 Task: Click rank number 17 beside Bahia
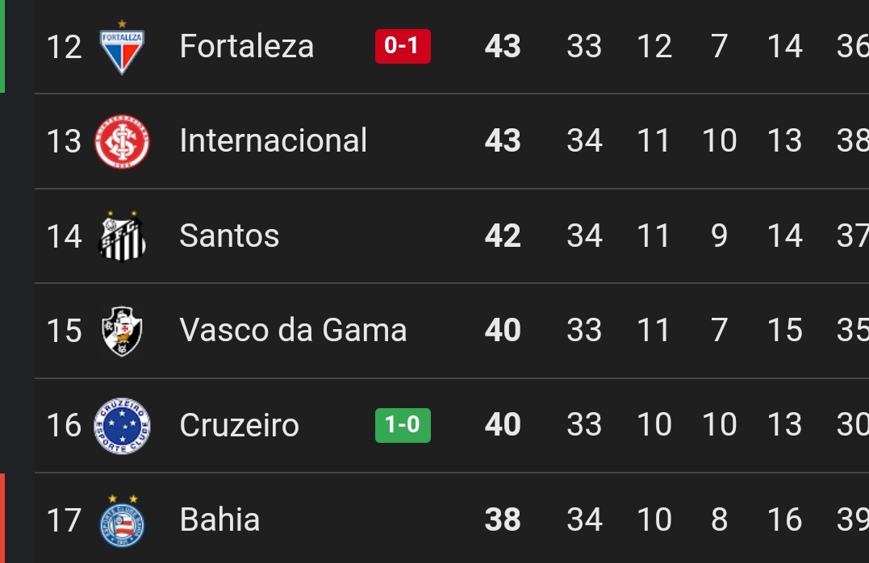point(64,520)
